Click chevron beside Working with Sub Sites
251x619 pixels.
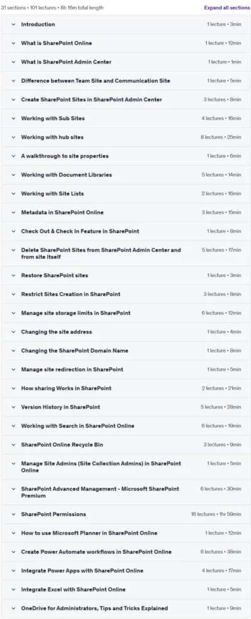[x=13, y=118]
